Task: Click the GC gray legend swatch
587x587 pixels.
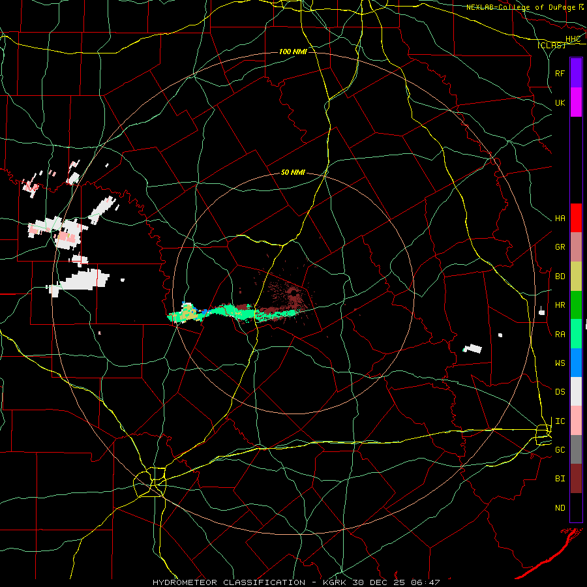Action: (576, 449)
